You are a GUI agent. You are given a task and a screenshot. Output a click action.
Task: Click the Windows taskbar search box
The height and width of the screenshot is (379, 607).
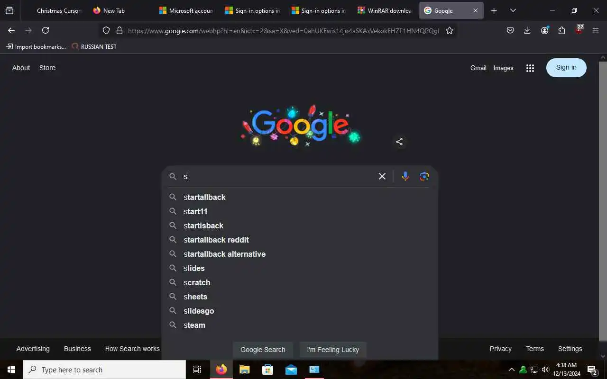coord(104,370)
